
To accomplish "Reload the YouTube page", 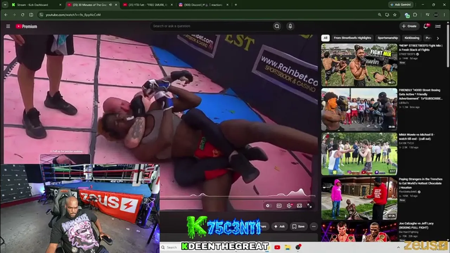I will 22,15.
